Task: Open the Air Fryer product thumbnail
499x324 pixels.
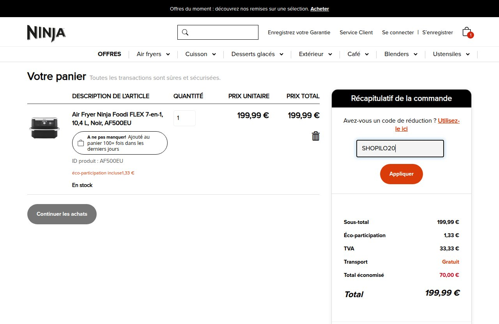Action: tap(44, 128)
